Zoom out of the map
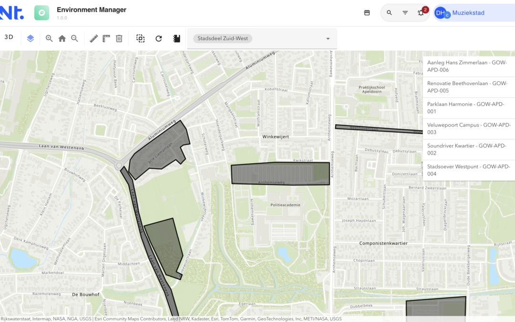515x322 pixels. 74,39
